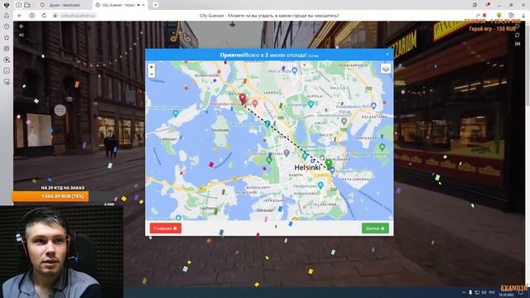Open the browser home page icon
This screenshot has height=298, width=530.
click(18, 5)
